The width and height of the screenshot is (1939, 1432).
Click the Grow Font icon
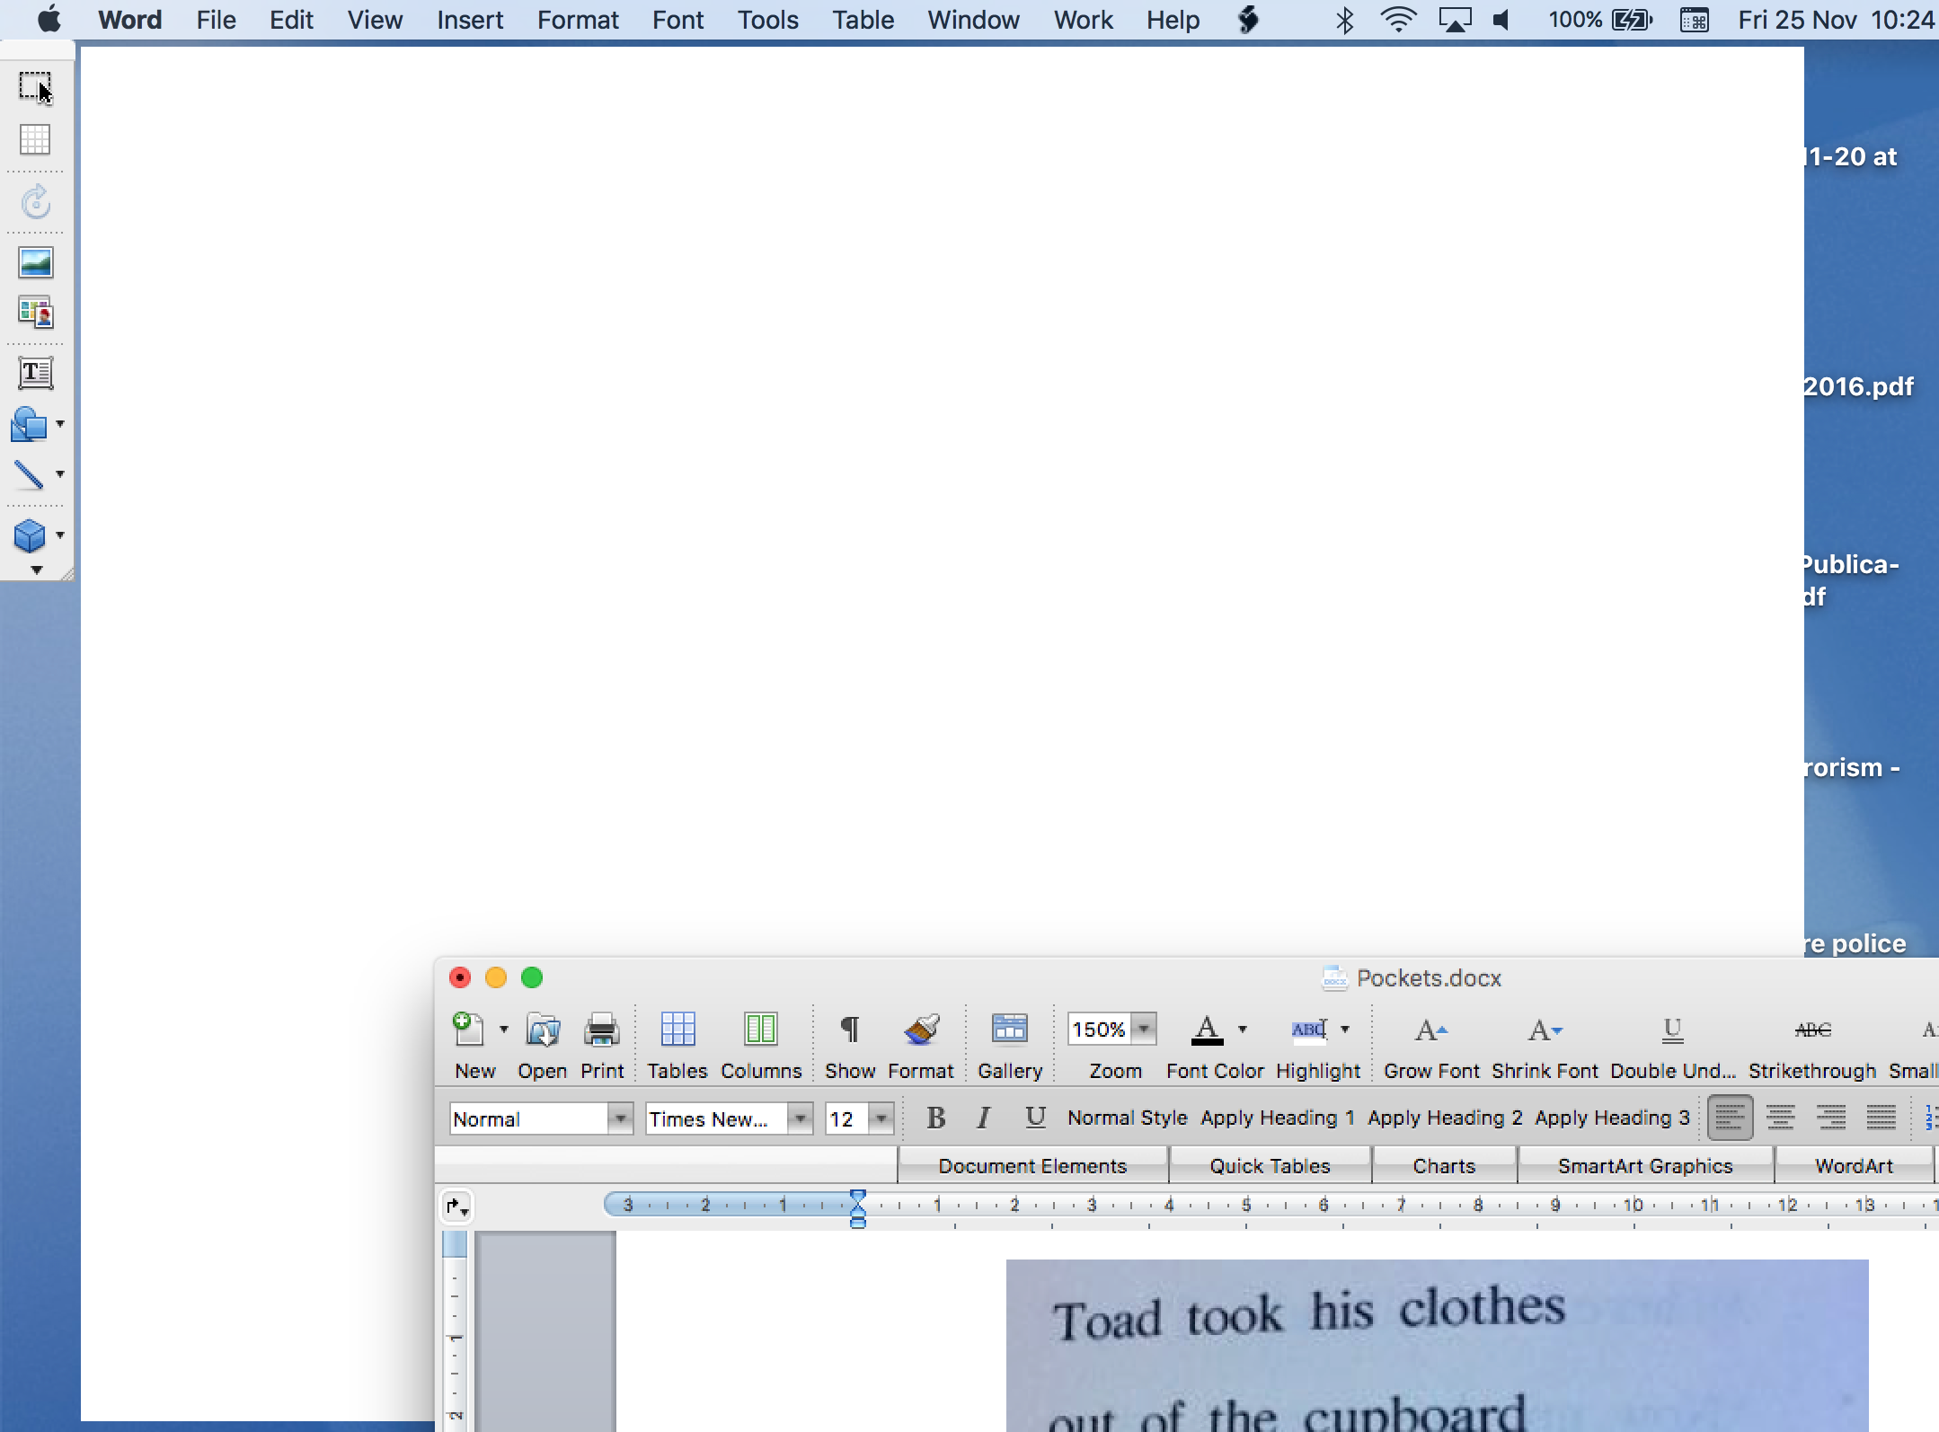1430,1030
